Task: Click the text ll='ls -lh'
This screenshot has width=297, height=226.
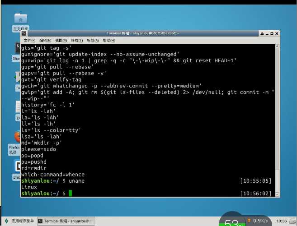Action: point(38,124)
